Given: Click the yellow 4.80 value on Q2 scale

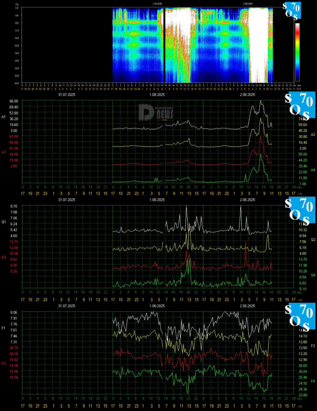Looking at the screenshot, I should pos(303,253).
